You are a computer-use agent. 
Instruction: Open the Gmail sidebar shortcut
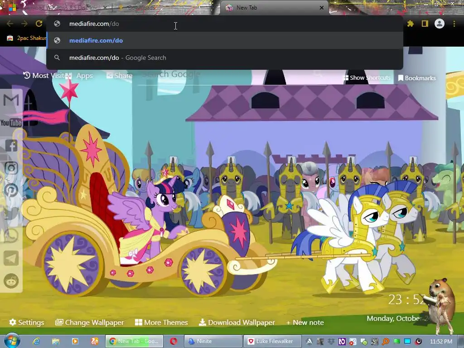(11, 100)
